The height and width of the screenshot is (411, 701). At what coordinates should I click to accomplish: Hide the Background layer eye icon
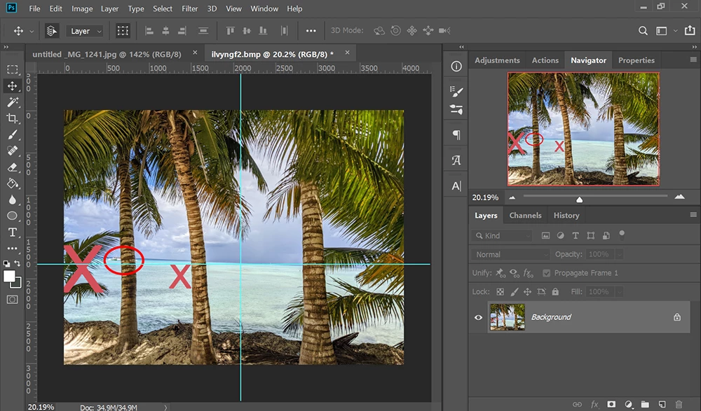point(478,317)
